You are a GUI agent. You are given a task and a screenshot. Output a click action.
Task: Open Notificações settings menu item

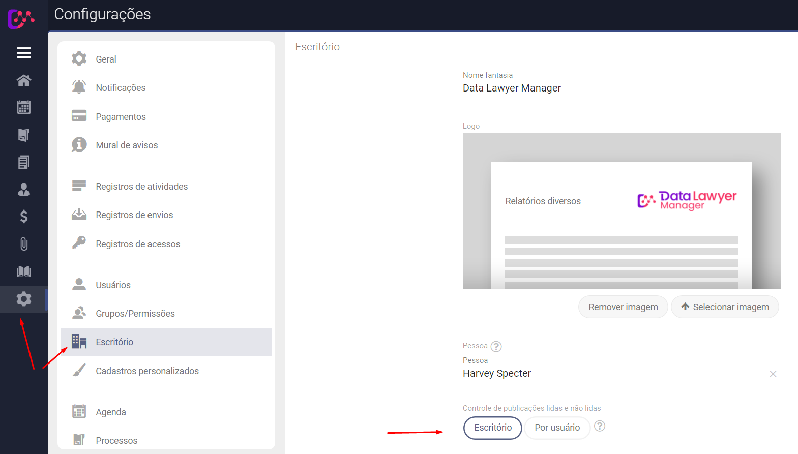(121, 88)
